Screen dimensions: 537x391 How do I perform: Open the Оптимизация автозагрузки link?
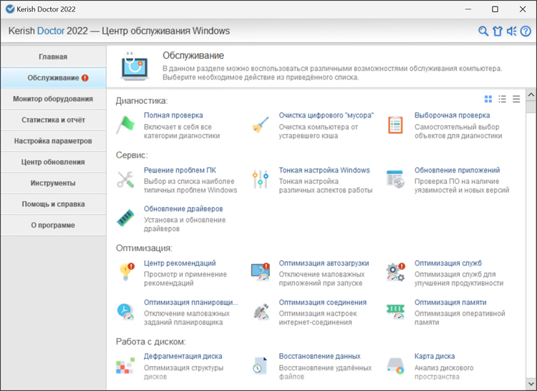tap(324, 264)
